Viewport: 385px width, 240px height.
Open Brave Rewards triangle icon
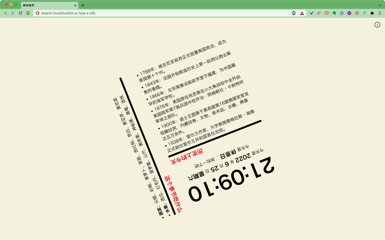point(302,13)
